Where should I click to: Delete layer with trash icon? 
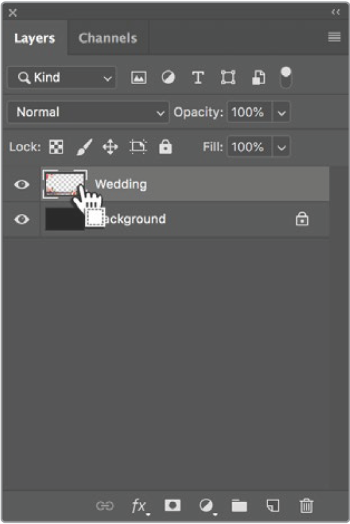click(306, 506)
